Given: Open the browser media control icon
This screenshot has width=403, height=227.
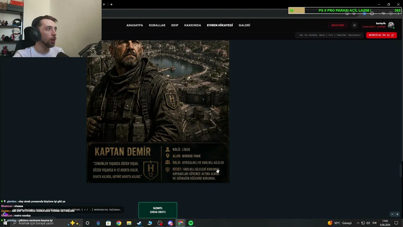Looking at the screenshot, I should pyautogui.click(x=383, y=14).
